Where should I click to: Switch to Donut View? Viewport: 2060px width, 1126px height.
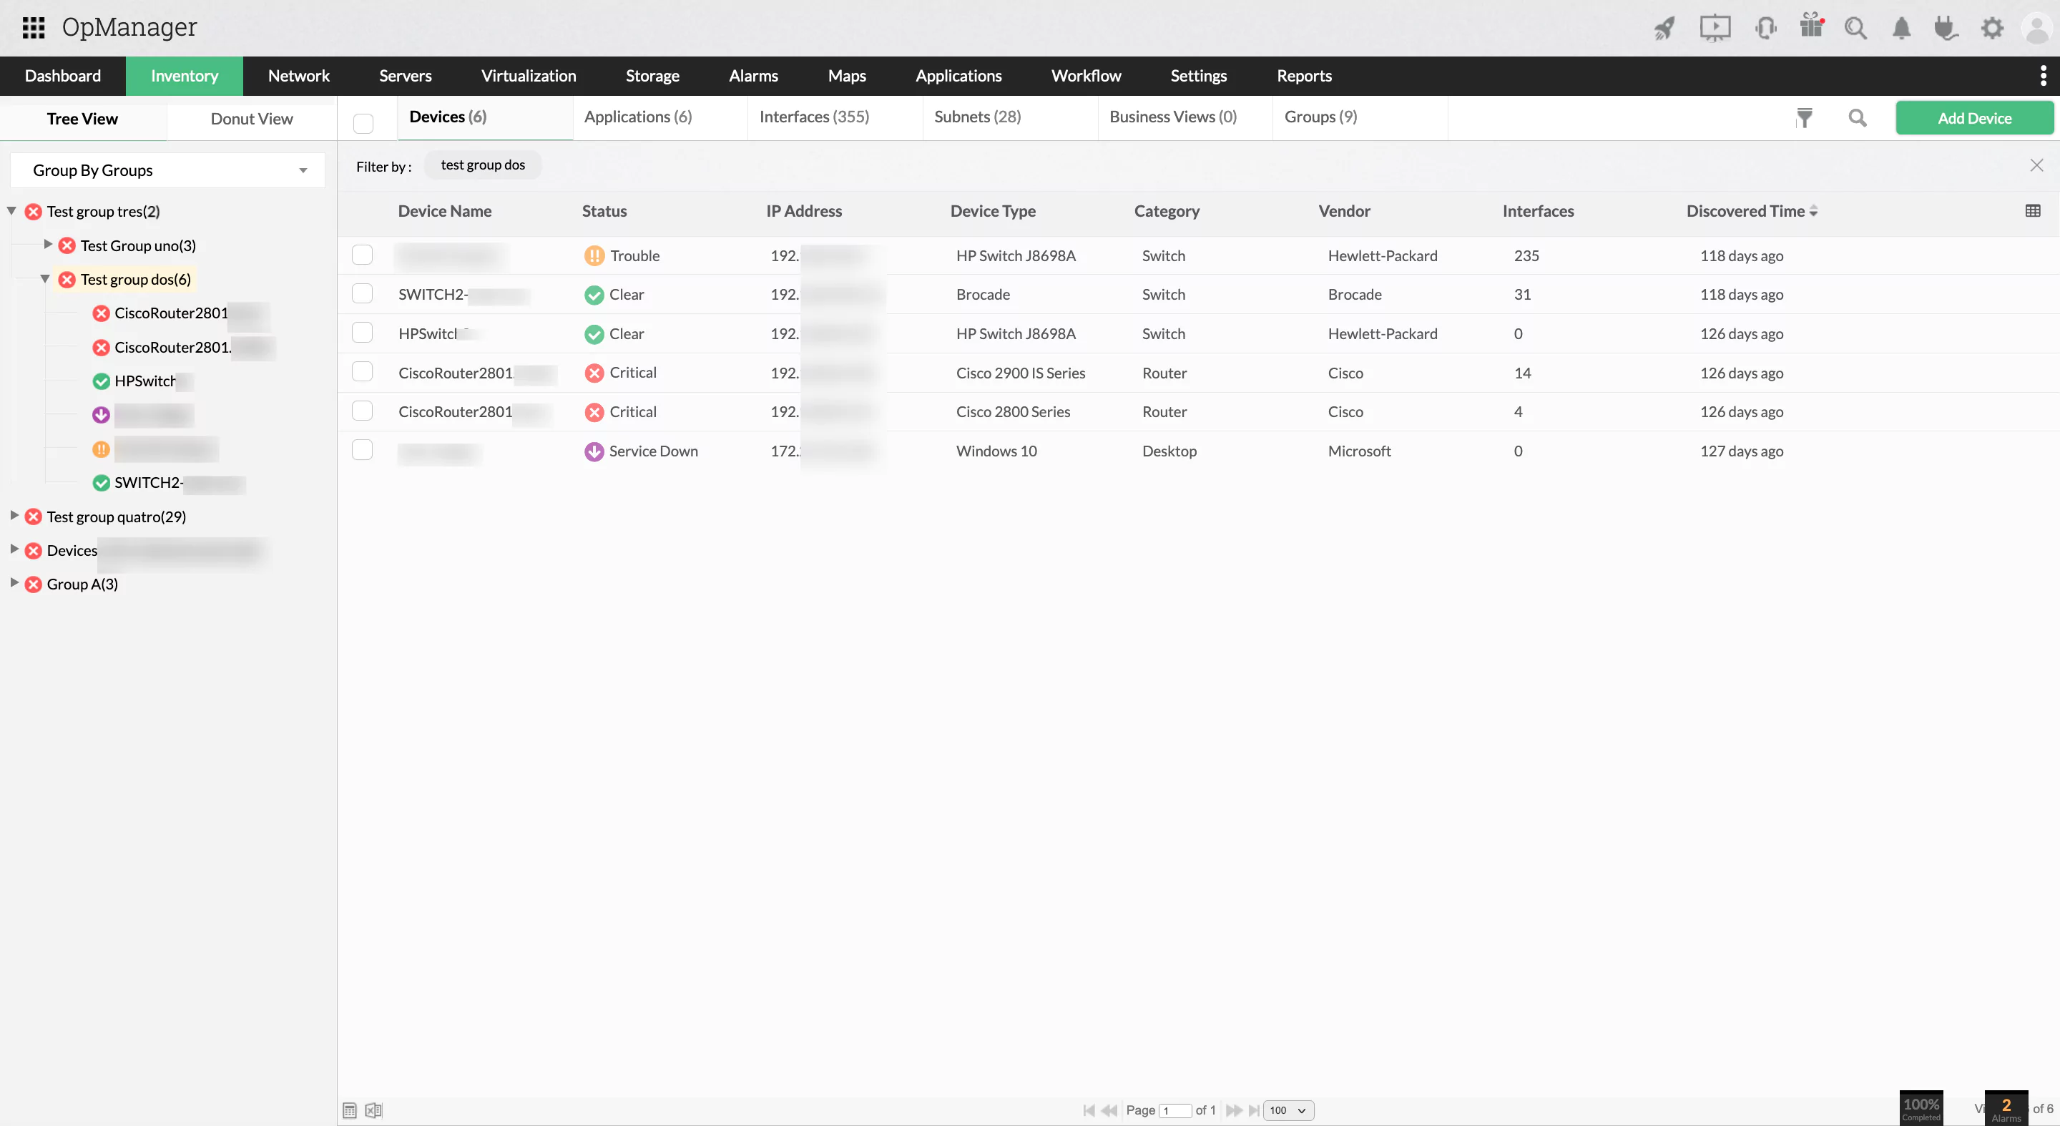(252, 118)
